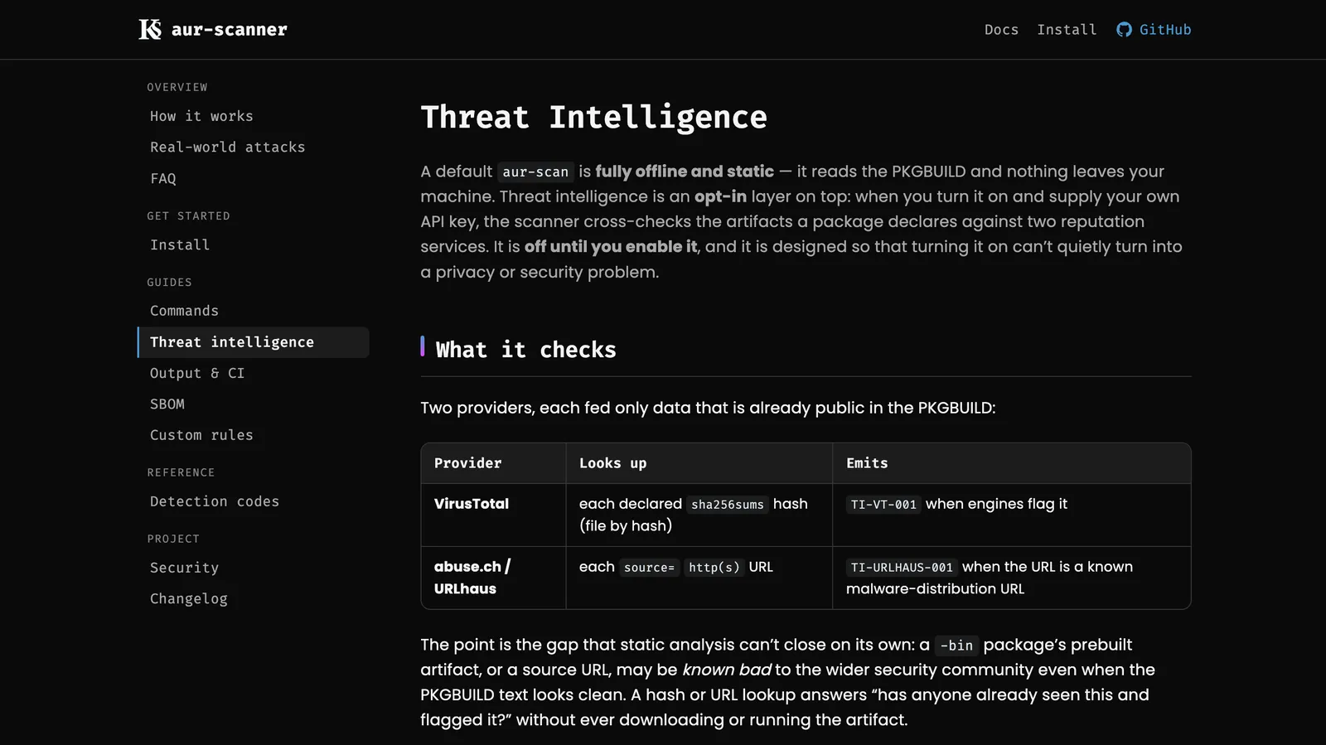Click the GitHub octocat icon
The image size is (1326, 745).
pyautogui.click(x=1124, y=30)
